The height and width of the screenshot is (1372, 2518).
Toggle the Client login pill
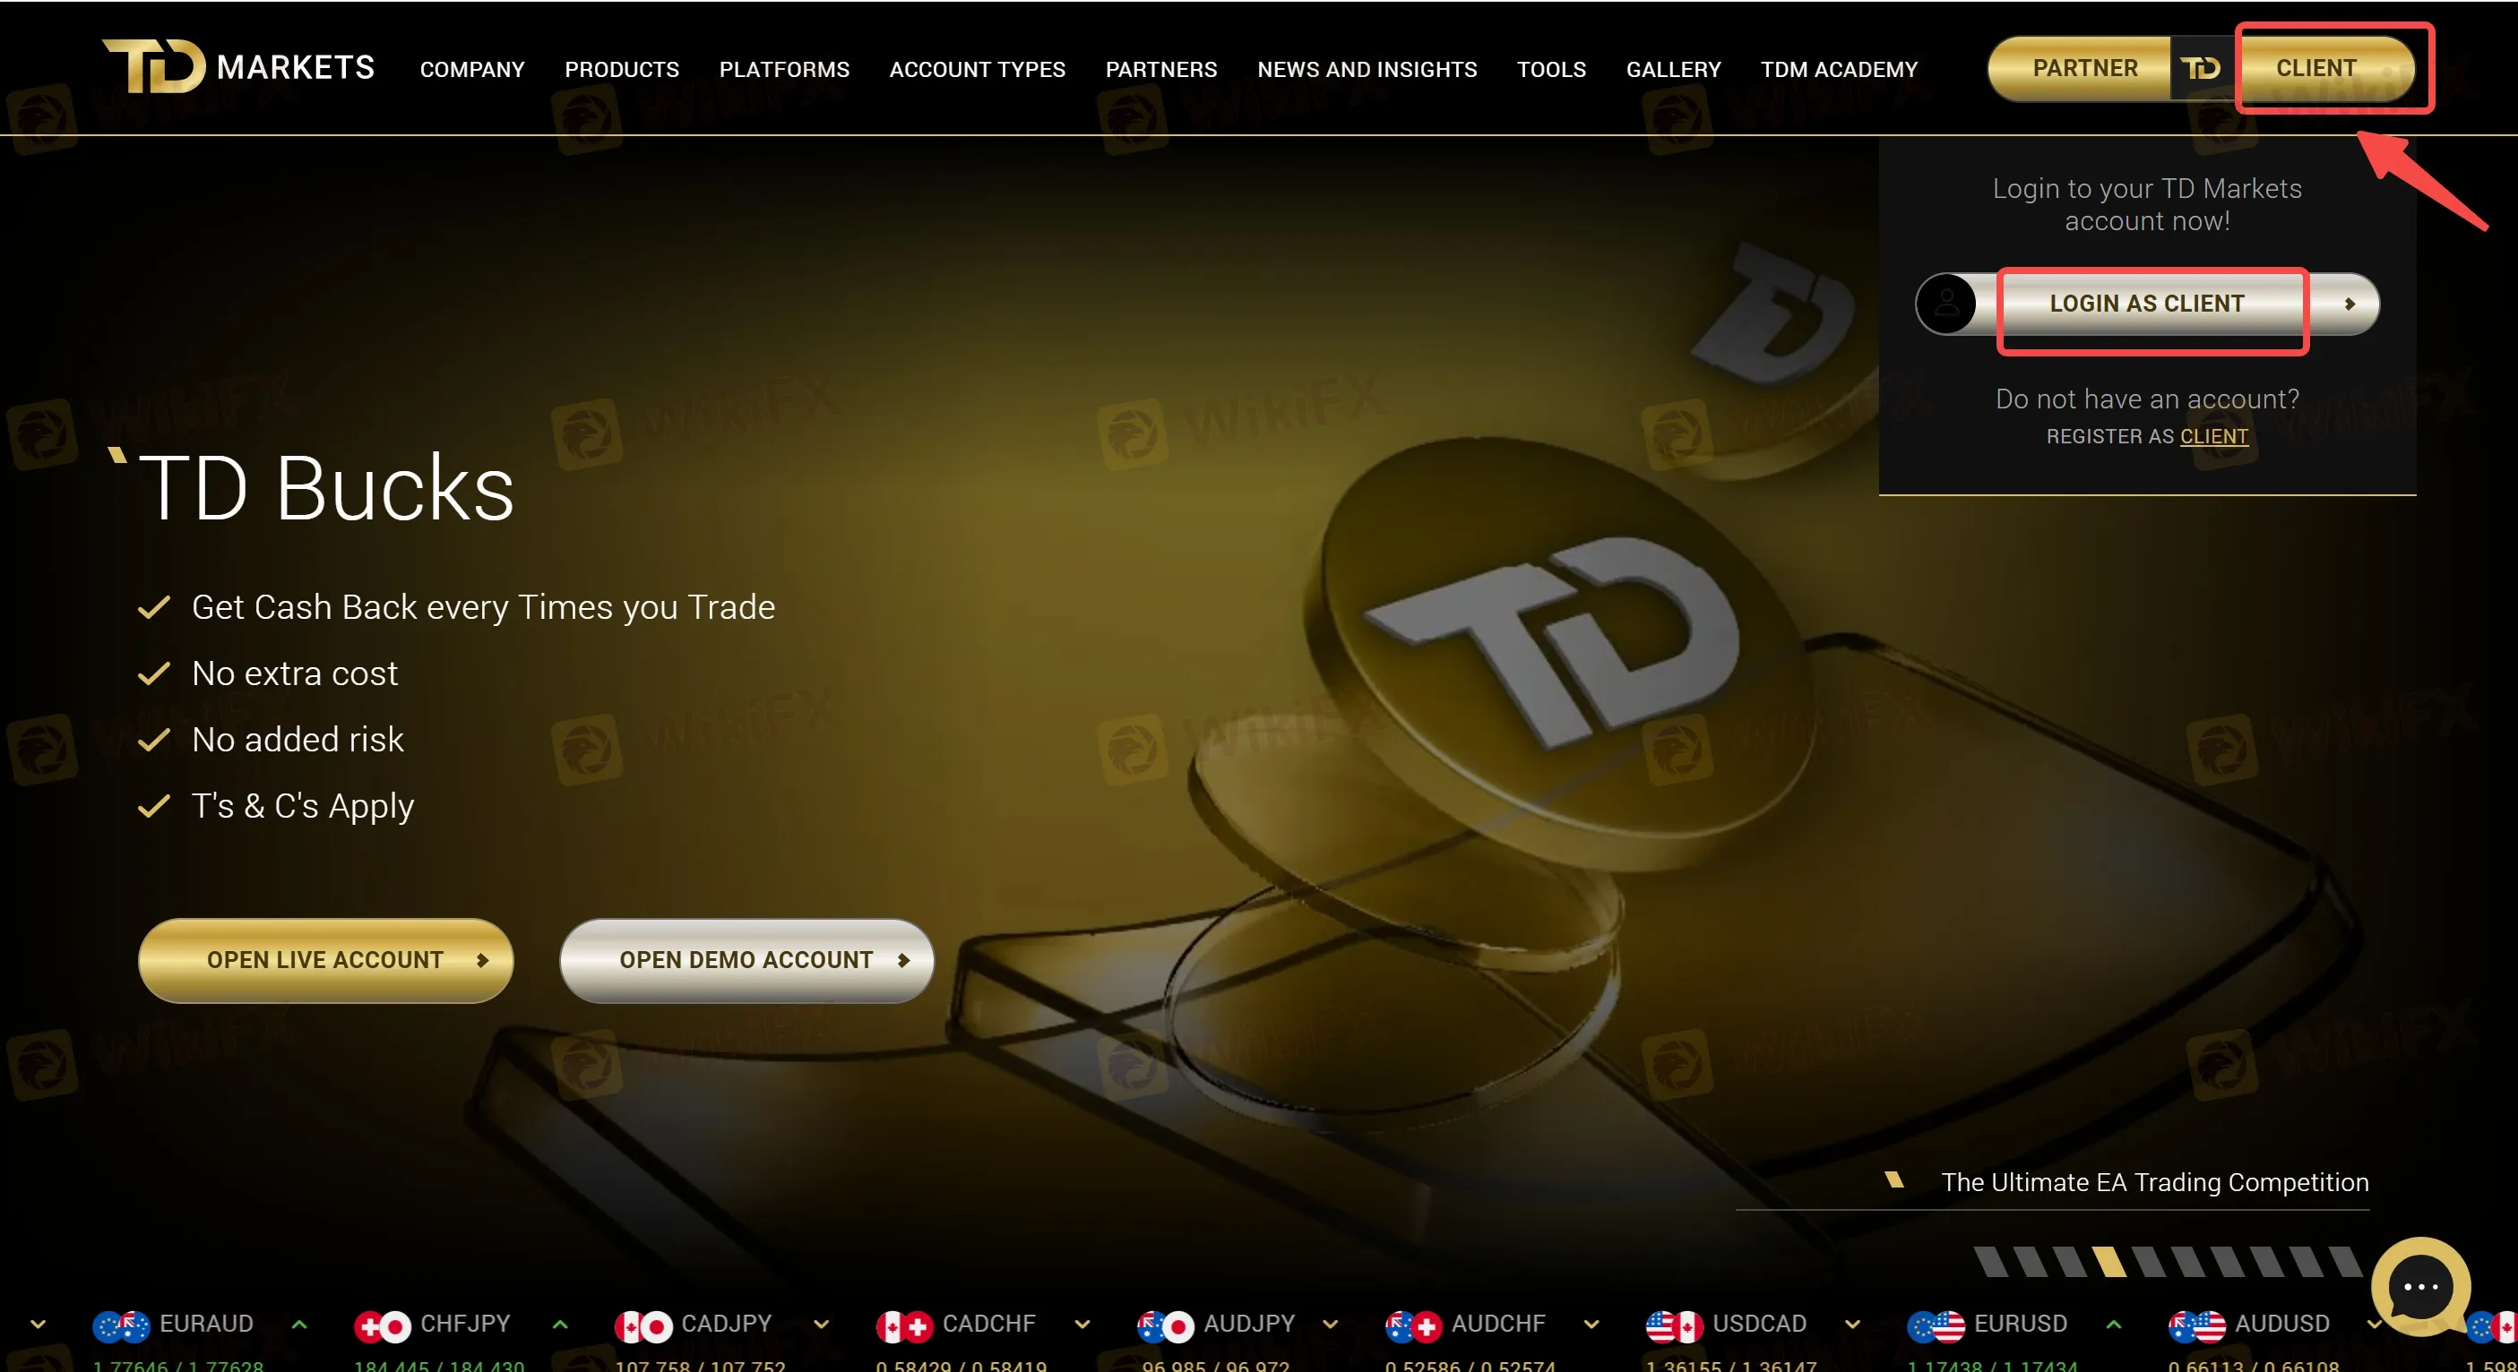click(x=2315, y=68)
